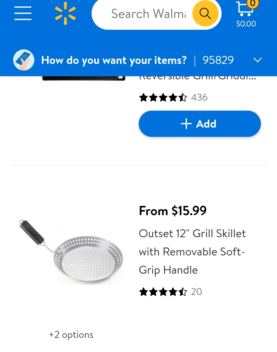Click the cart total $0.00
Image resolution: width=277 pixels, height=352 pixels.
pyautogui.click(x=246, y=24)
